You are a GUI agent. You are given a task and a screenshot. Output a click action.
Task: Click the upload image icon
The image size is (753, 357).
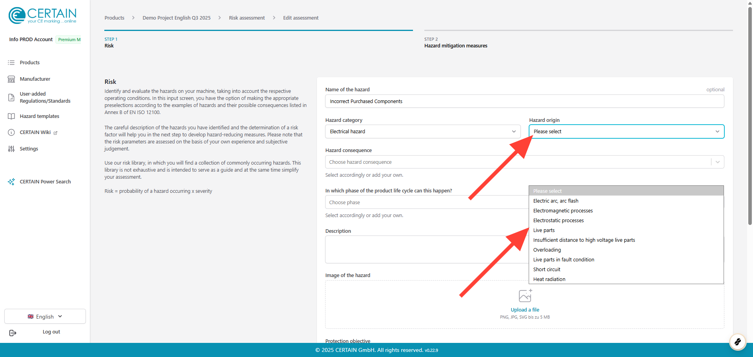point(525,296)
